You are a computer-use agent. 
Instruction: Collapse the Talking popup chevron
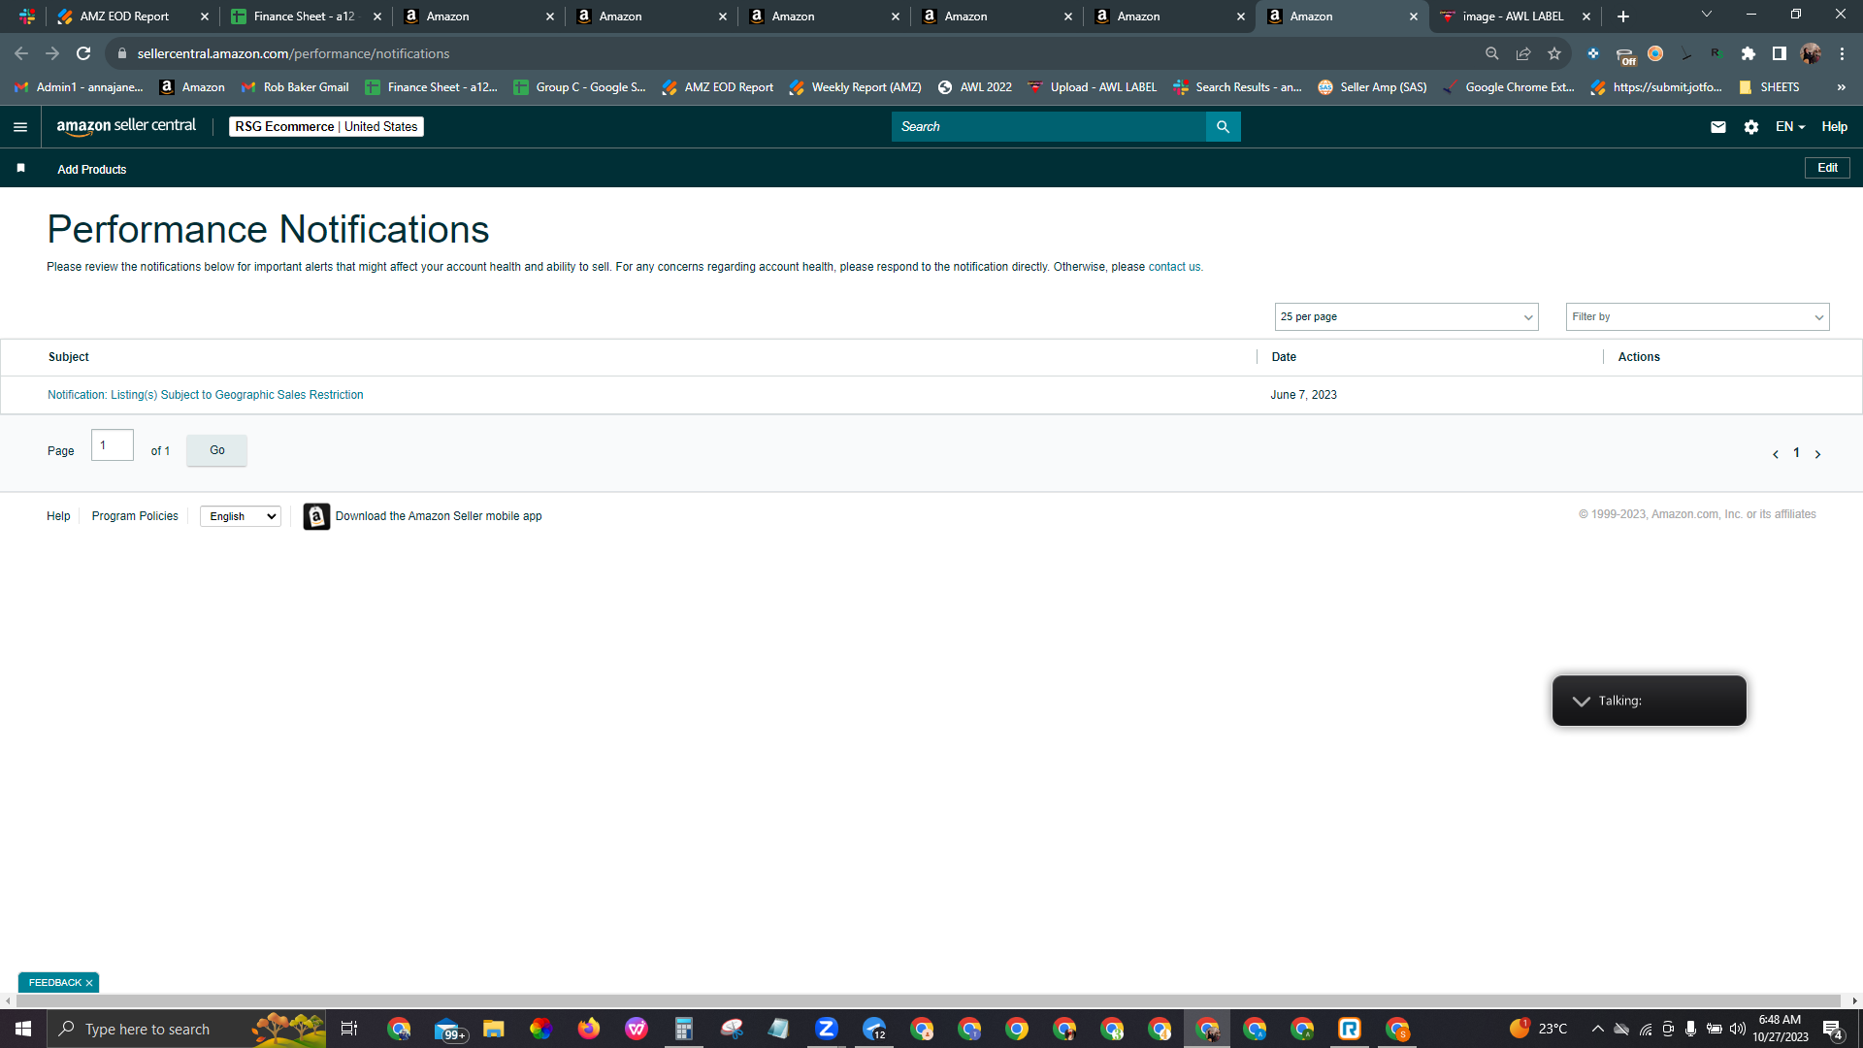[1581, 702]
